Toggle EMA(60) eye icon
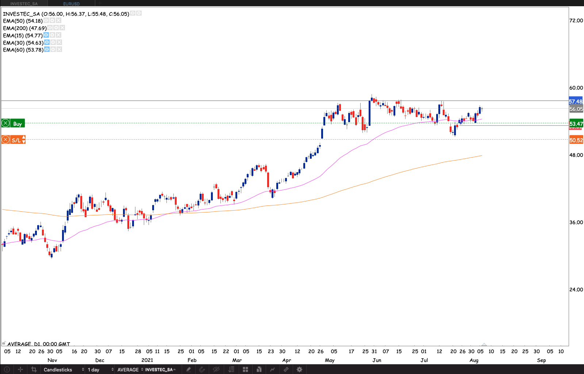 click(47, 49)
